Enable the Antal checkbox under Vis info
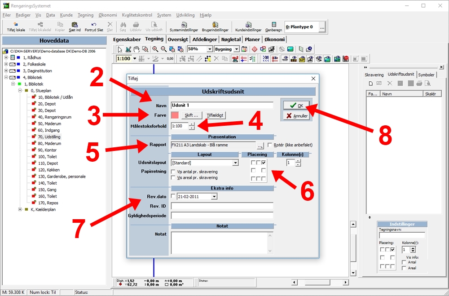Viewport: 449px width, 296px height. 404,262
